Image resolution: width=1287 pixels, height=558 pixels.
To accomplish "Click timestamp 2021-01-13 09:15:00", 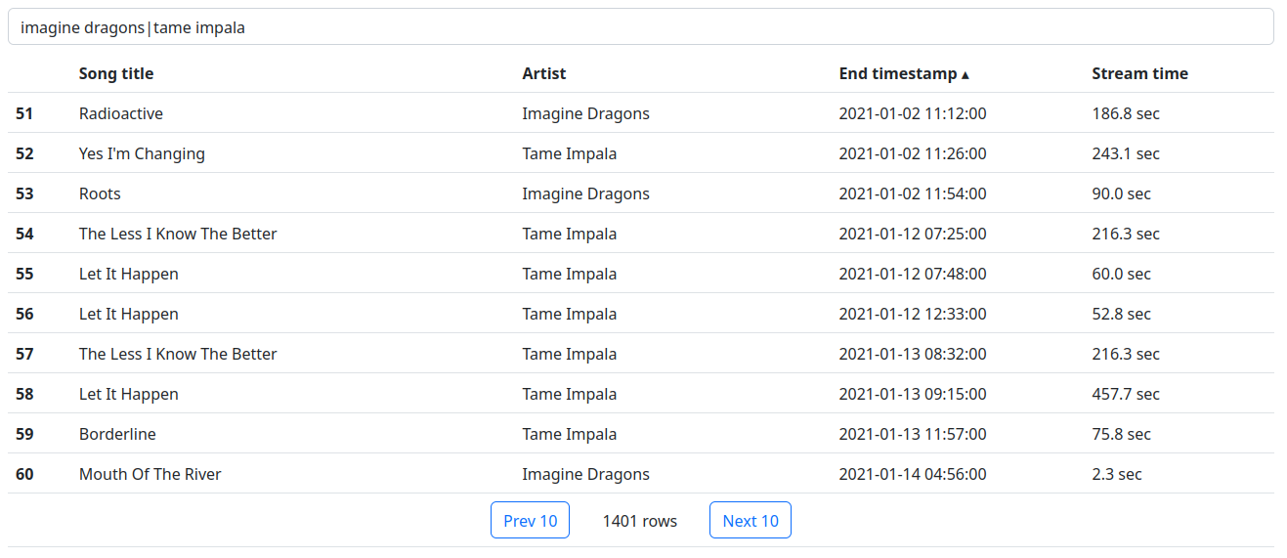I will point(913,394).
